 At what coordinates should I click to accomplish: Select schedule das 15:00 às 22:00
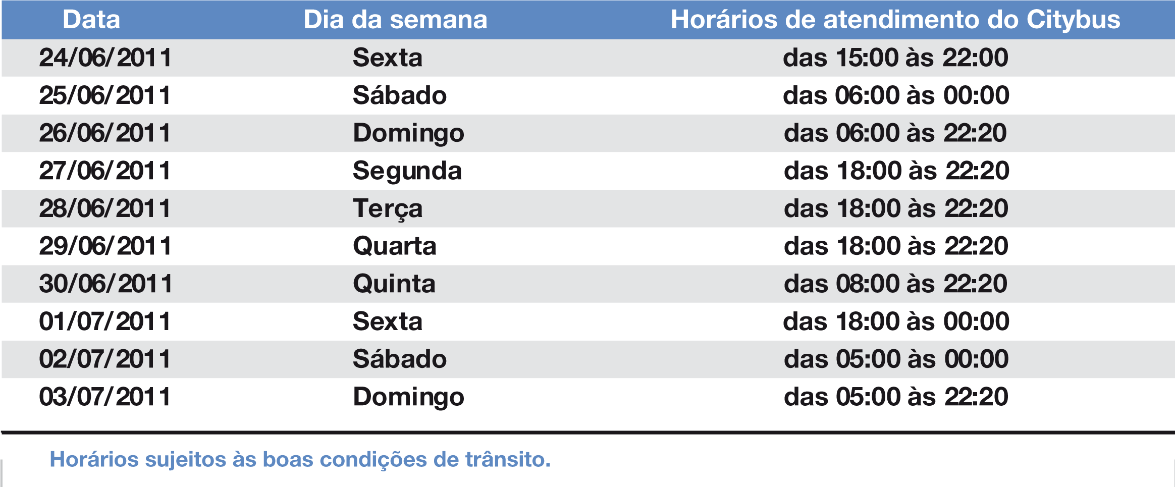pos(895,58)
